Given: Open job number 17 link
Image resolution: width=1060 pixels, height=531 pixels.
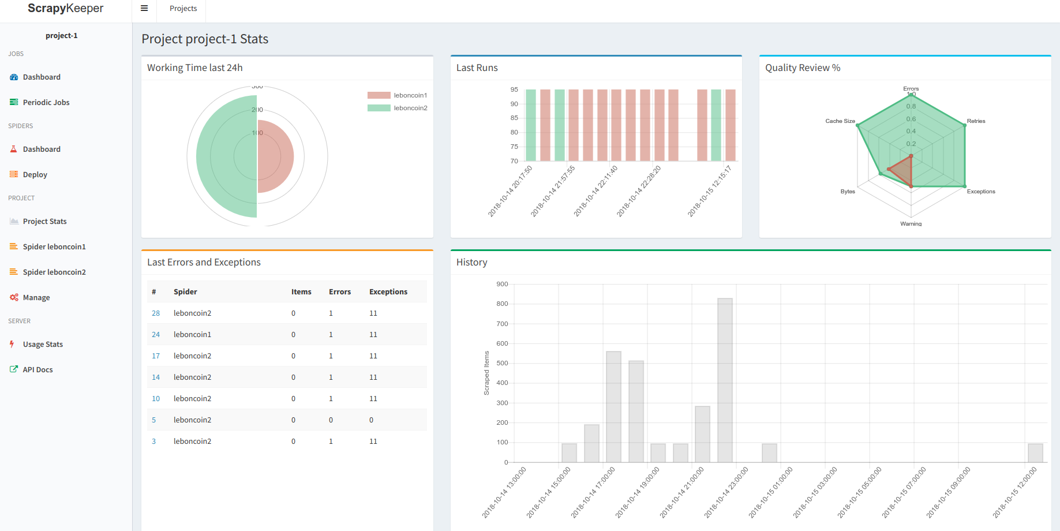Looking at the screenshot, I should coord(156,356).
